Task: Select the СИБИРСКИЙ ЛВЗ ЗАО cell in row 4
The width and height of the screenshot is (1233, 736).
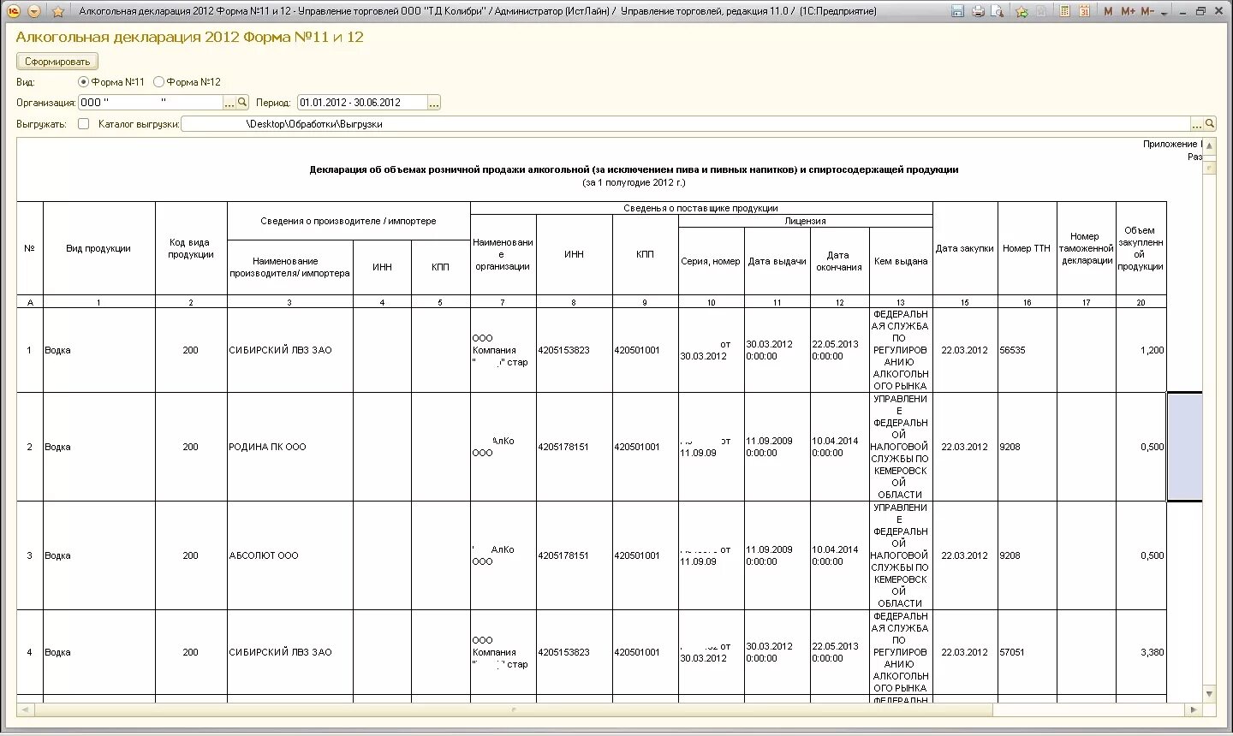Action: [290, 652]
